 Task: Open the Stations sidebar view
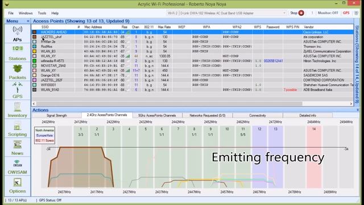point(18,53)
